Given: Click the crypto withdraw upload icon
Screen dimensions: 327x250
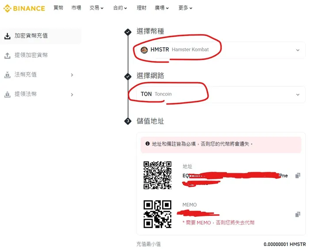Looking at the screenshot, I should point(8,56).
